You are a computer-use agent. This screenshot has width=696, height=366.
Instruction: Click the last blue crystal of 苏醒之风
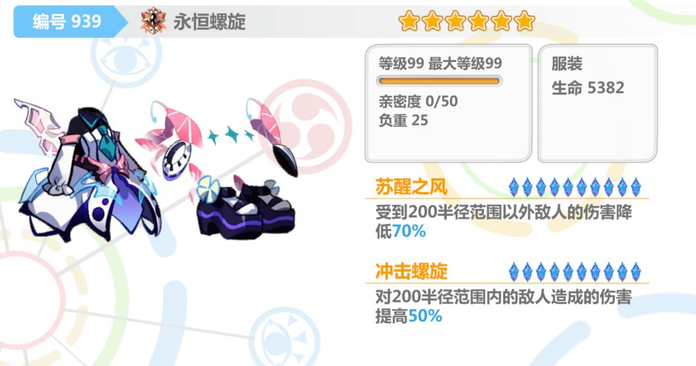tap(635, 188)
